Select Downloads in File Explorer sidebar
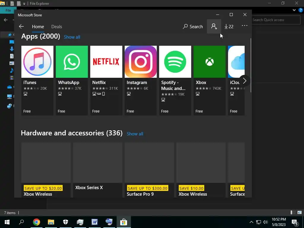Screen dimensions: 304x228 [x=12, y=49]
